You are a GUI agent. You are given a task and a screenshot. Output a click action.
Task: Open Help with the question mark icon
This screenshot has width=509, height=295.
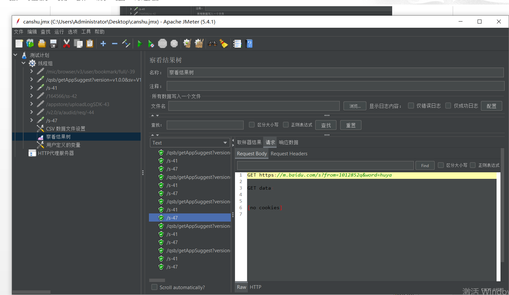pyautogui.click(x=249, y=43)
